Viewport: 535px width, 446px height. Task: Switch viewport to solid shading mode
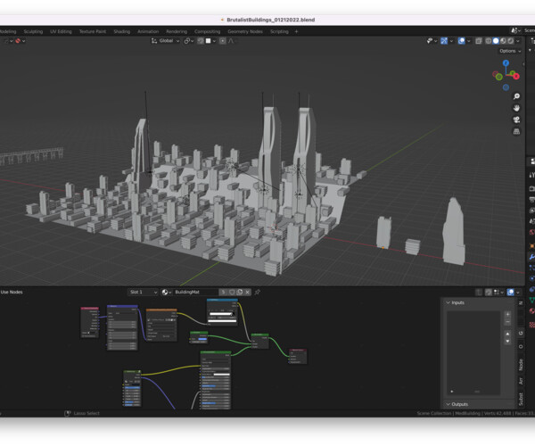pyautogui.click(x=496, y=40)
